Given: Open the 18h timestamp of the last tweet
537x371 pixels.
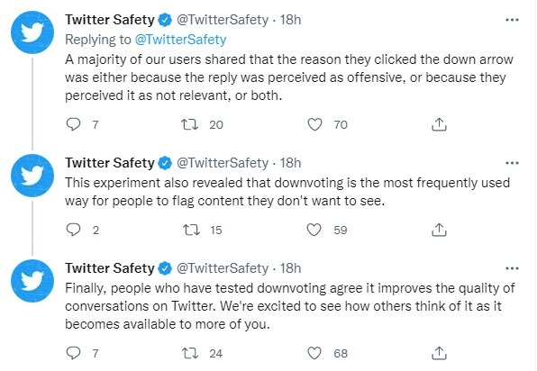Looking at the screenshot, I should (290, 268).
